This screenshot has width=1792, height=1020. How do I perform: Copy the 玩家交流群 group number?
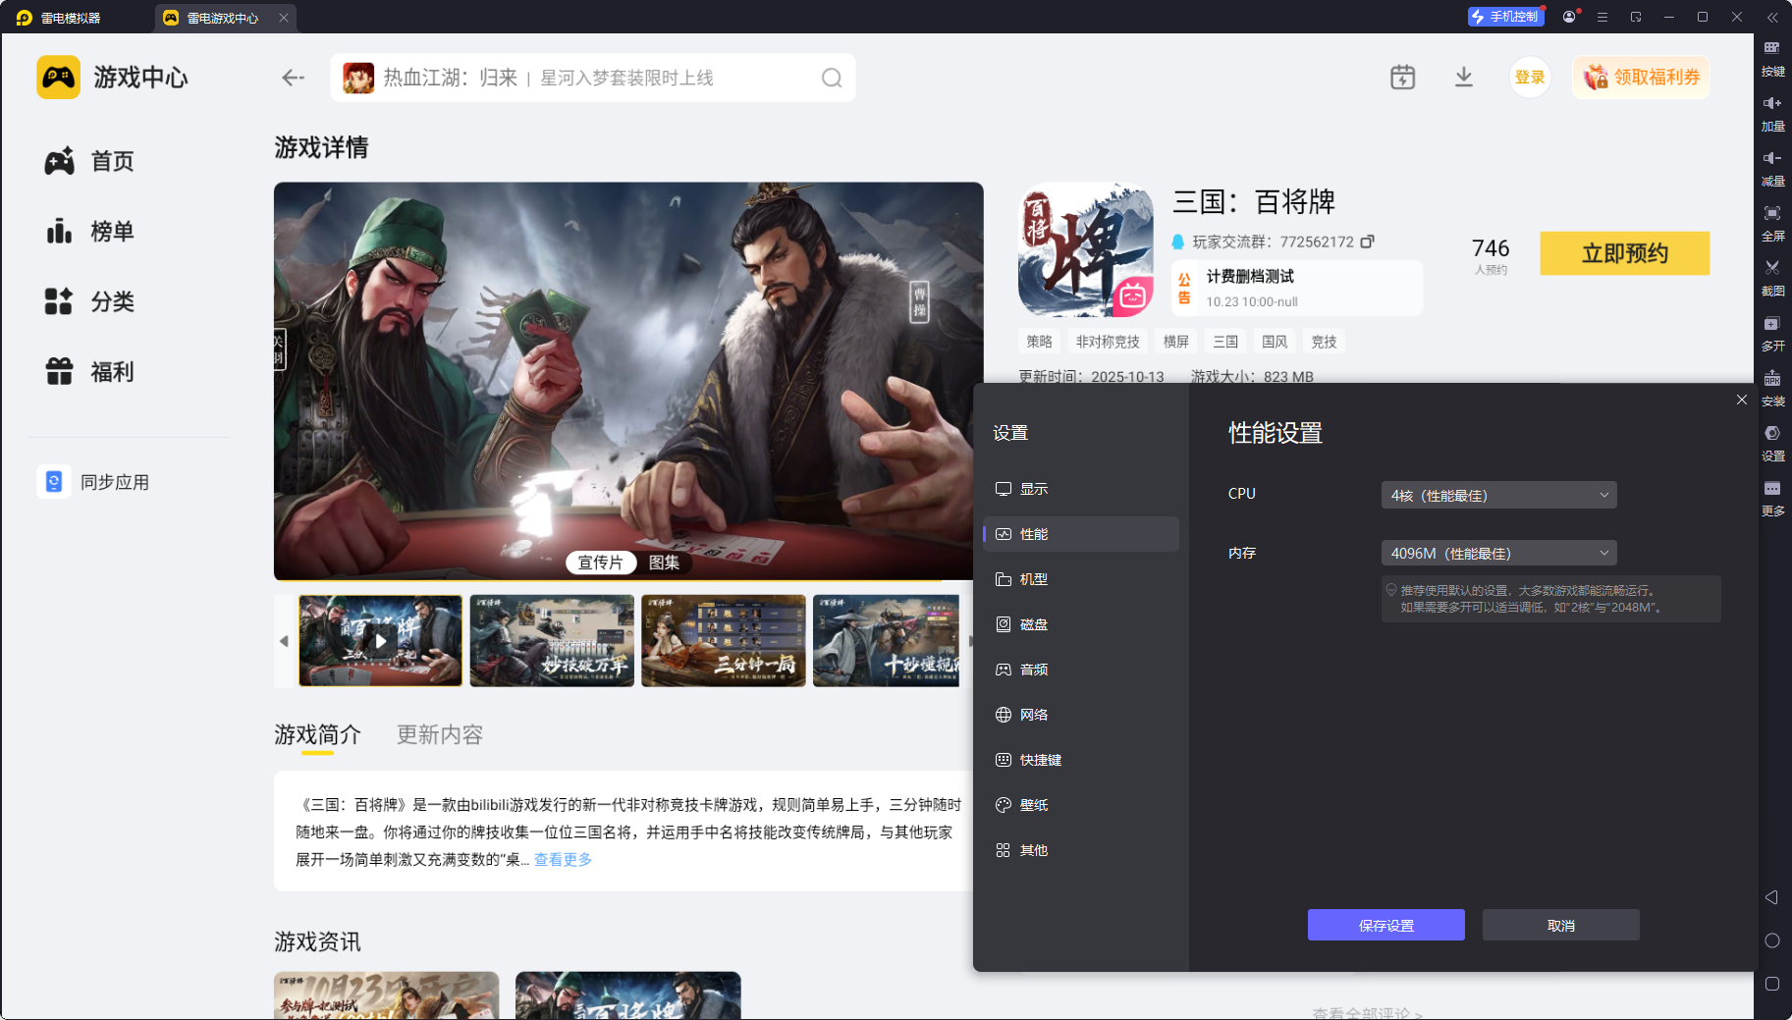[x=1369, y=242]
